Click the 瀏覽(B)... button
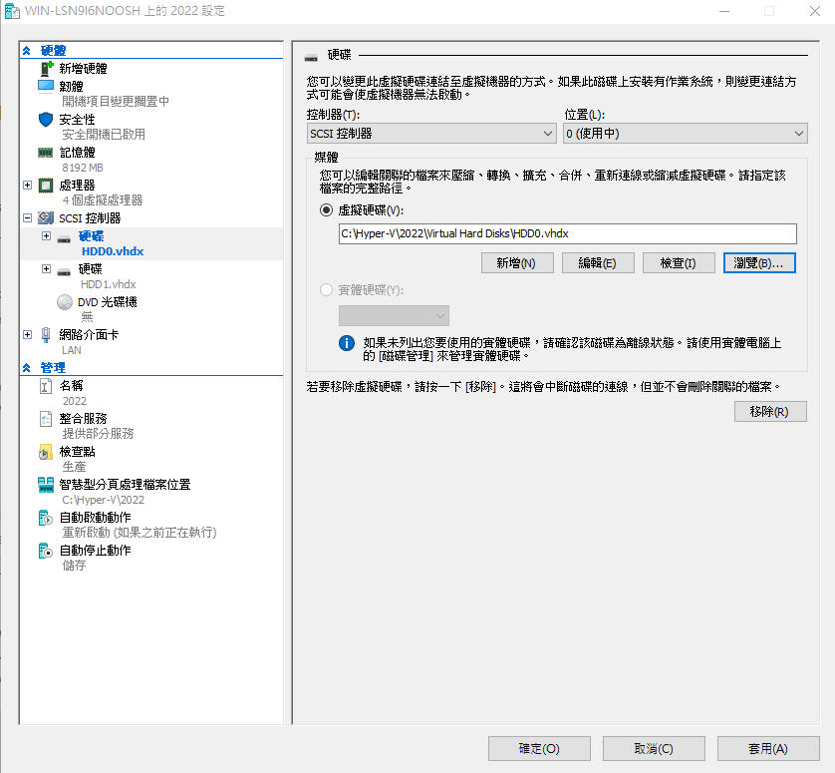This screenshot has height=773, width=835. (x=759, y=263)
